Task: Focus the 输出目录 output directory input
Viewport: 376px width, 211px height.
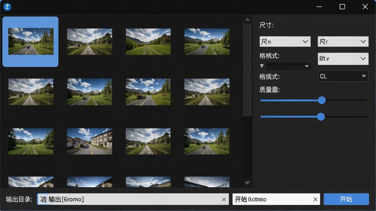Action: pyautogui.click(x=133, y=199)
